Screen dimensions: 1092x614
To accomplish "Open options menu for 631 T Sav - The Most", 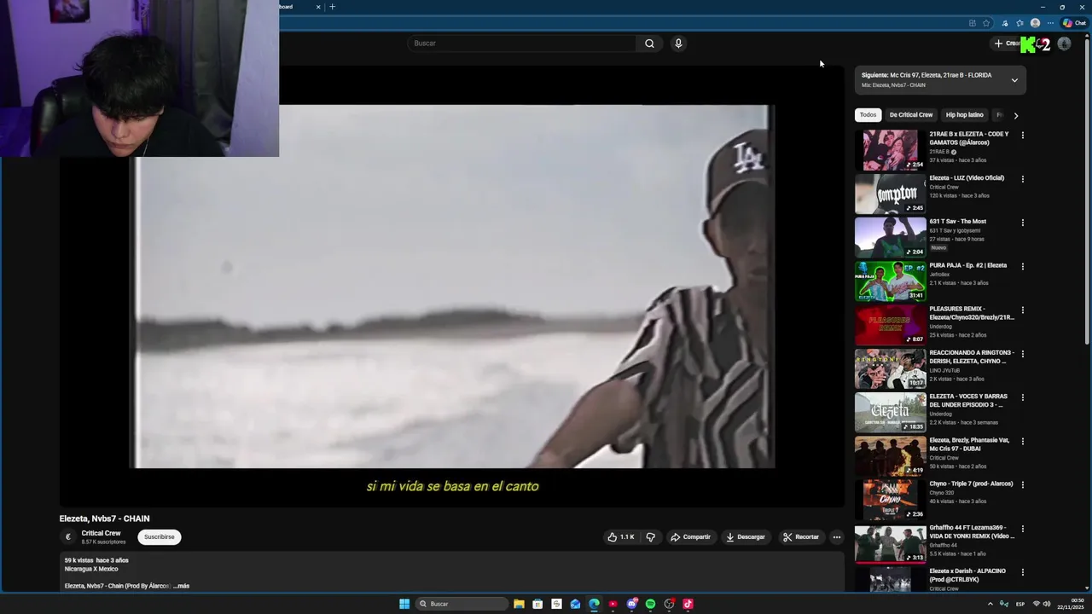I will (x=1023, y=223).
